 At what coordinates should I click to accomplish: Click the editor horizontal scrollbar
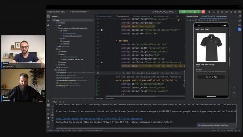click(x=131, y=96)
